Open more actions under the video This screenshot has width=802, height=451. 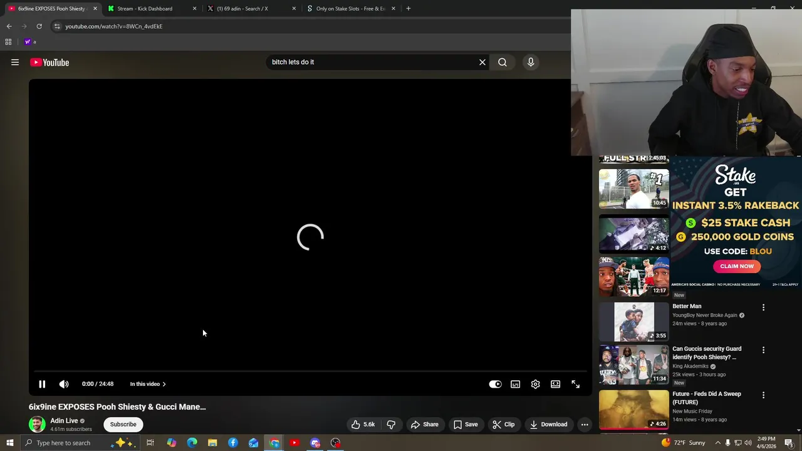[x=585, y=424]
